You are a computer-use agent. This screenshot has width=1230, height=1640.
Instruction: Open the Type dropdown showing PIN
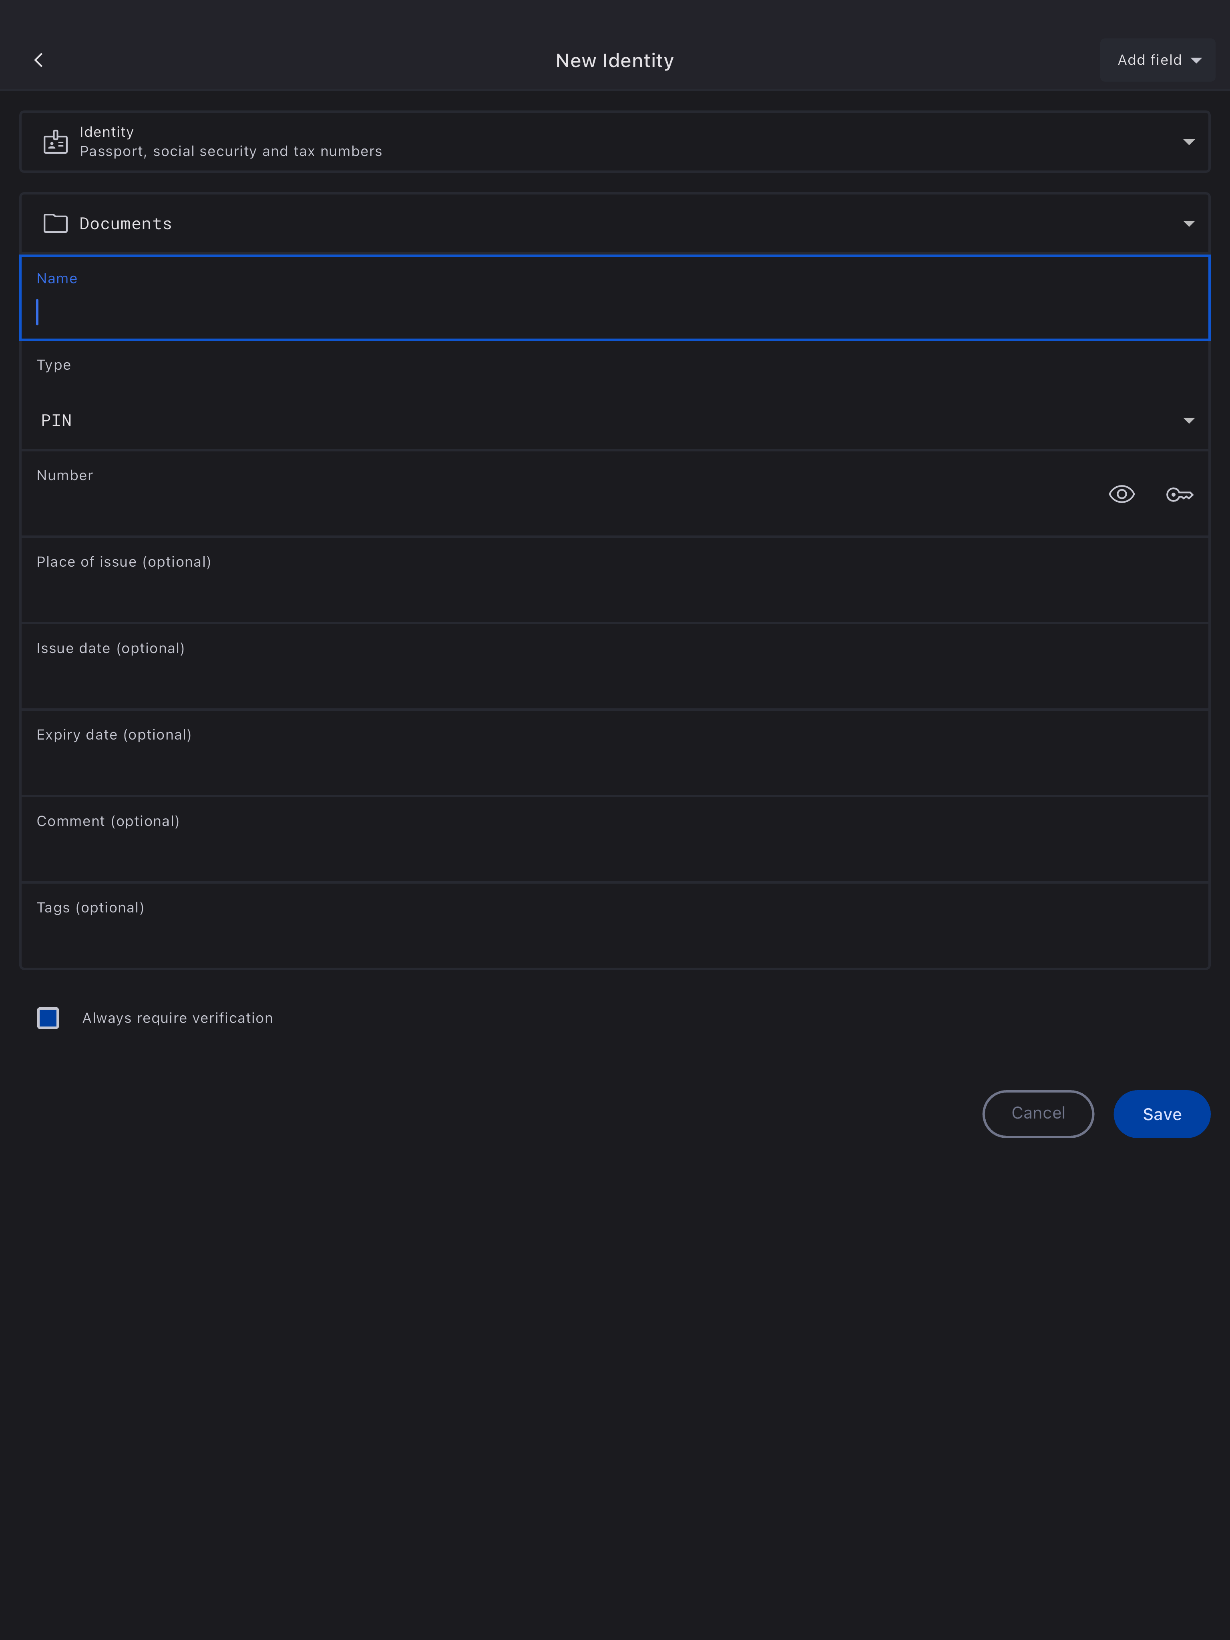(x=614, y=420)
